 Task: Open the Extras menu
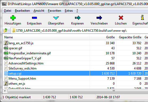tap(69, 11)
